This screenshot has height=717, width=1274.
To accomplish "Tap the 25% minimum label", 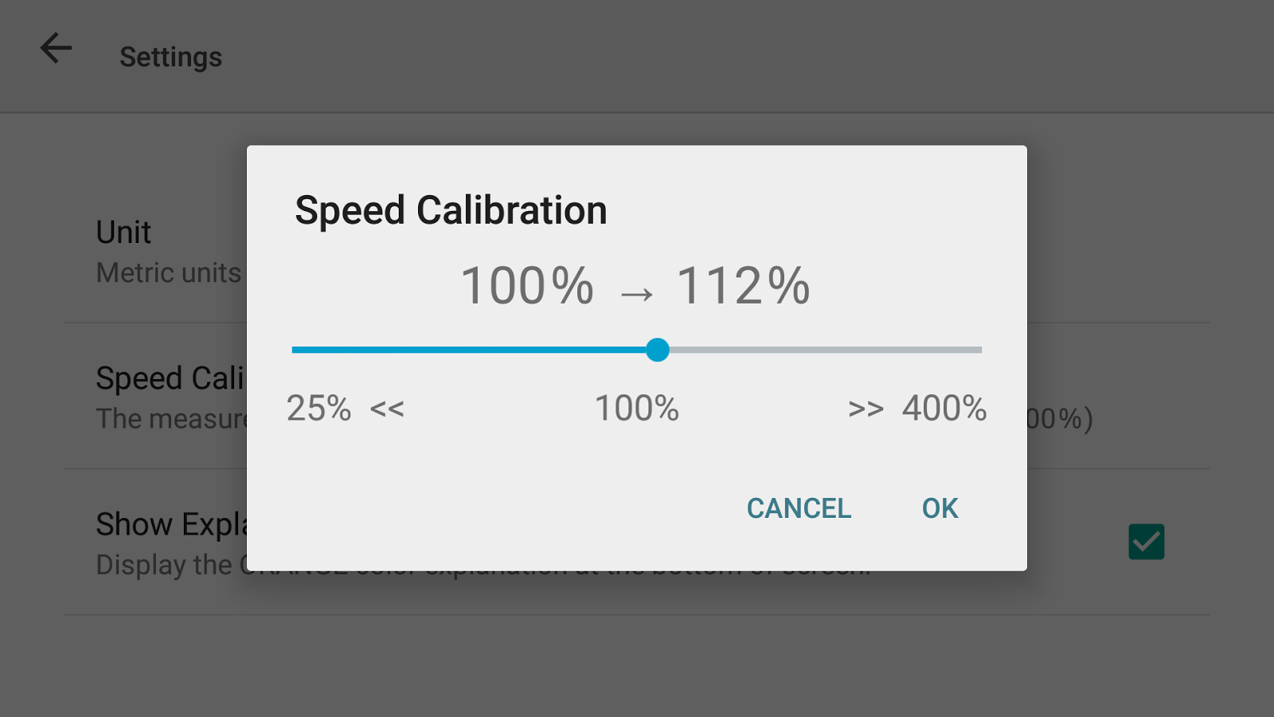I will point(318,409).
